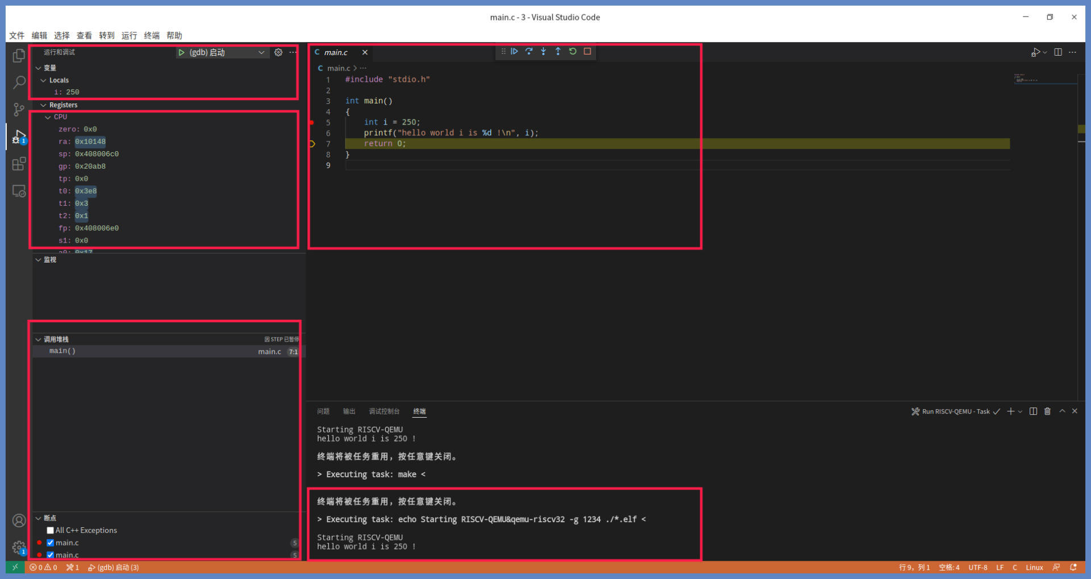Open the Extensions view in activity bar
Image resolution: width=1091 pixels, height=579 pixels.
(x=19, y=164)
